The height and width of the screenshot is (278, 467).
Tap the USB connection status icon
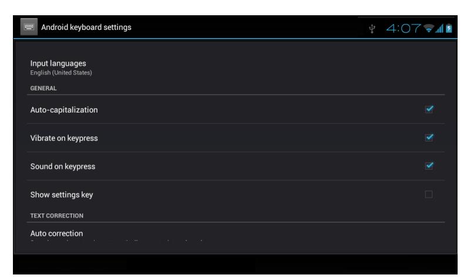[372, 29]
